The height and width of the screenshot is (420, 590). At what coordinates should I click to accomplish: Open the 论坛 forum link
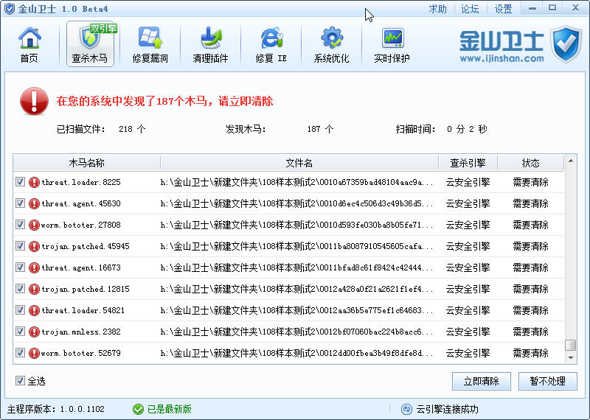tap(470, 9)
